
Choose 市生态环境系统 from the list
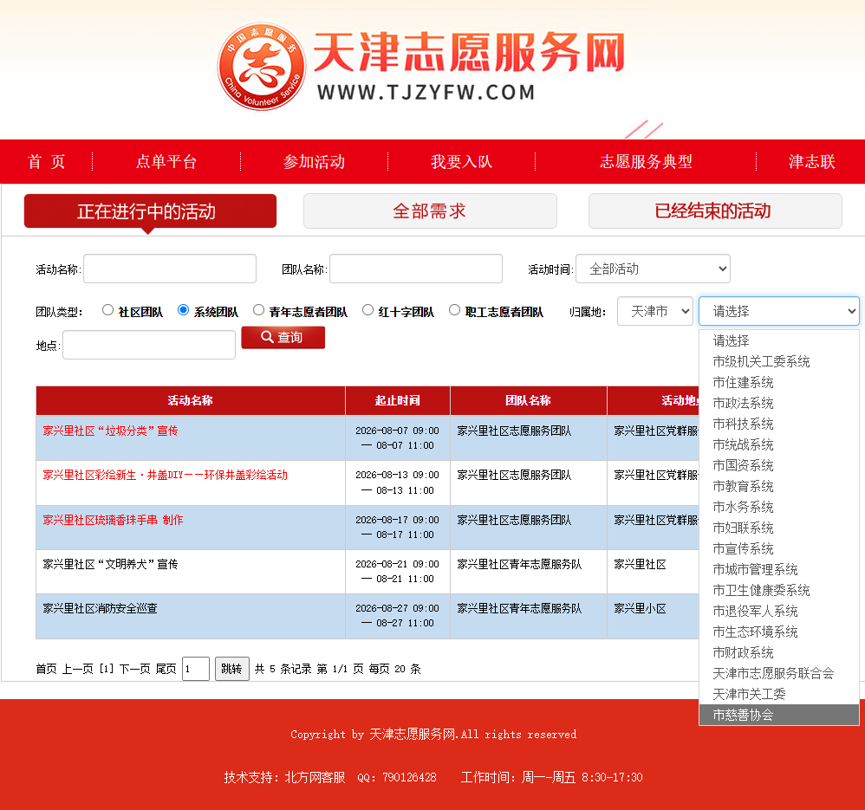(x=779, y=632)
